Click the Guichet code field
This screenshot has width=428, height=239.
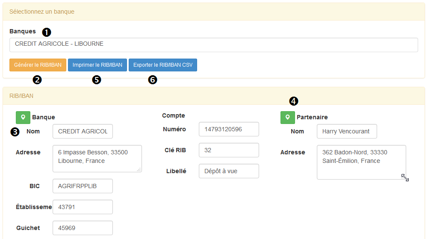point(83,228)
